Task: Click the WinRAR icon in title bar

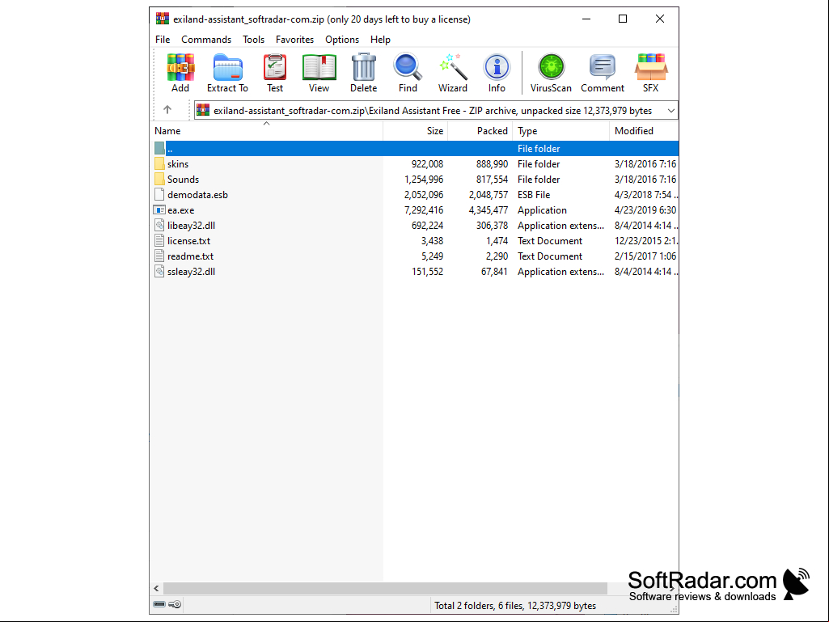Action: [163, 19]
